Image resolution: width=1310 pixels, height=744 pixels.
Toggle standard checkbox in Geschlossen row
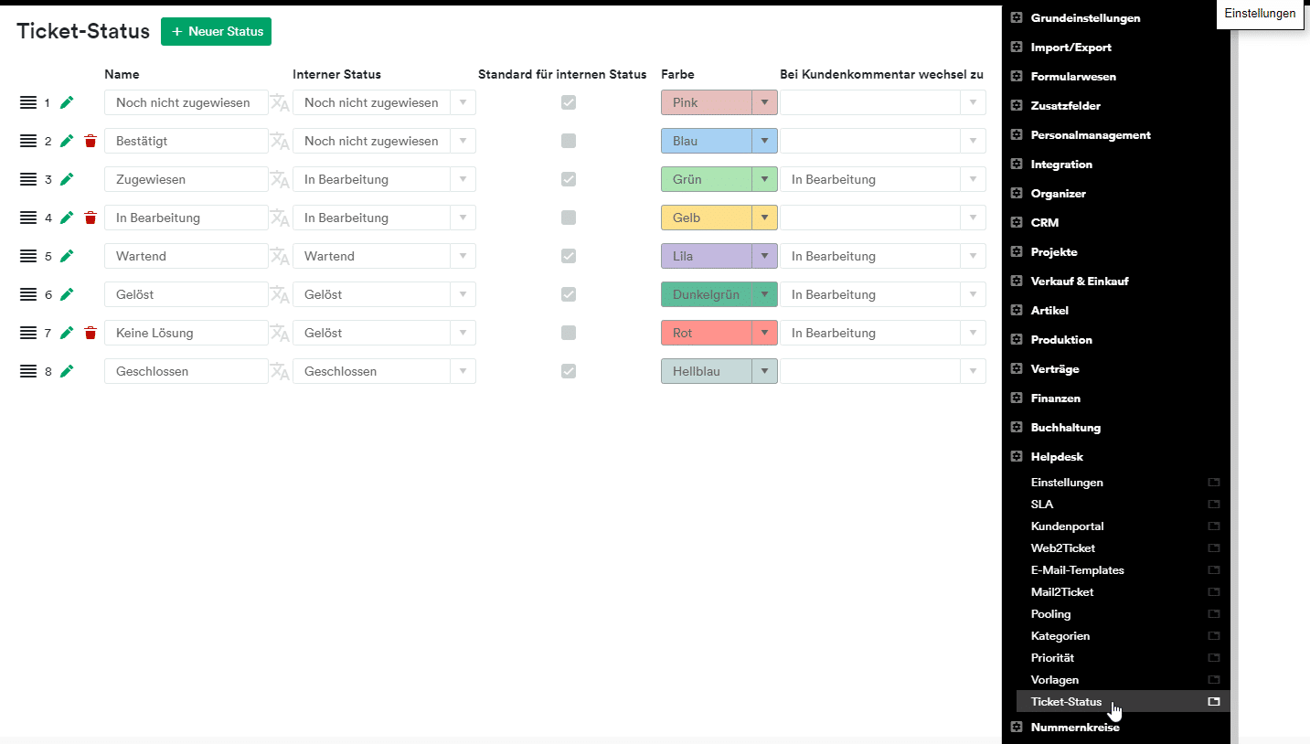click(569, 371)
